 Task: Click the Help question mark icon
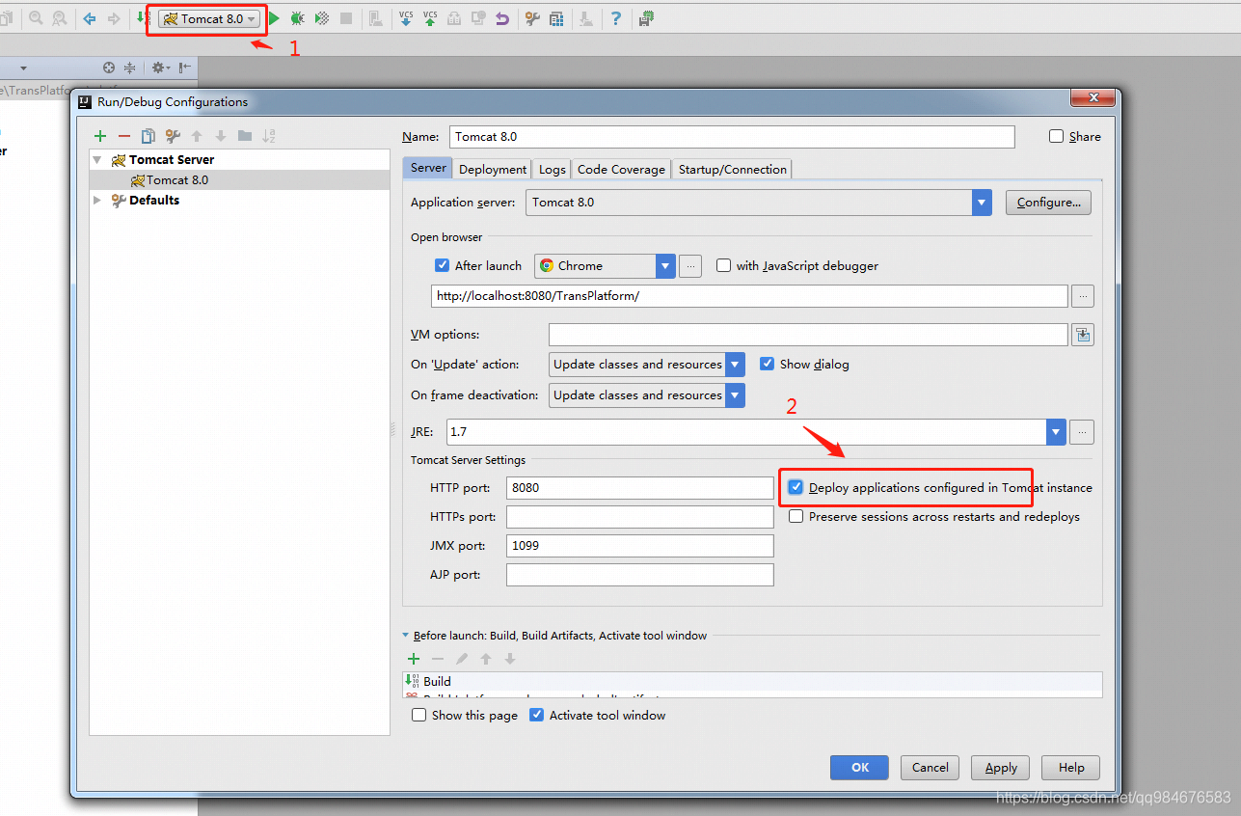click(616, 18)
